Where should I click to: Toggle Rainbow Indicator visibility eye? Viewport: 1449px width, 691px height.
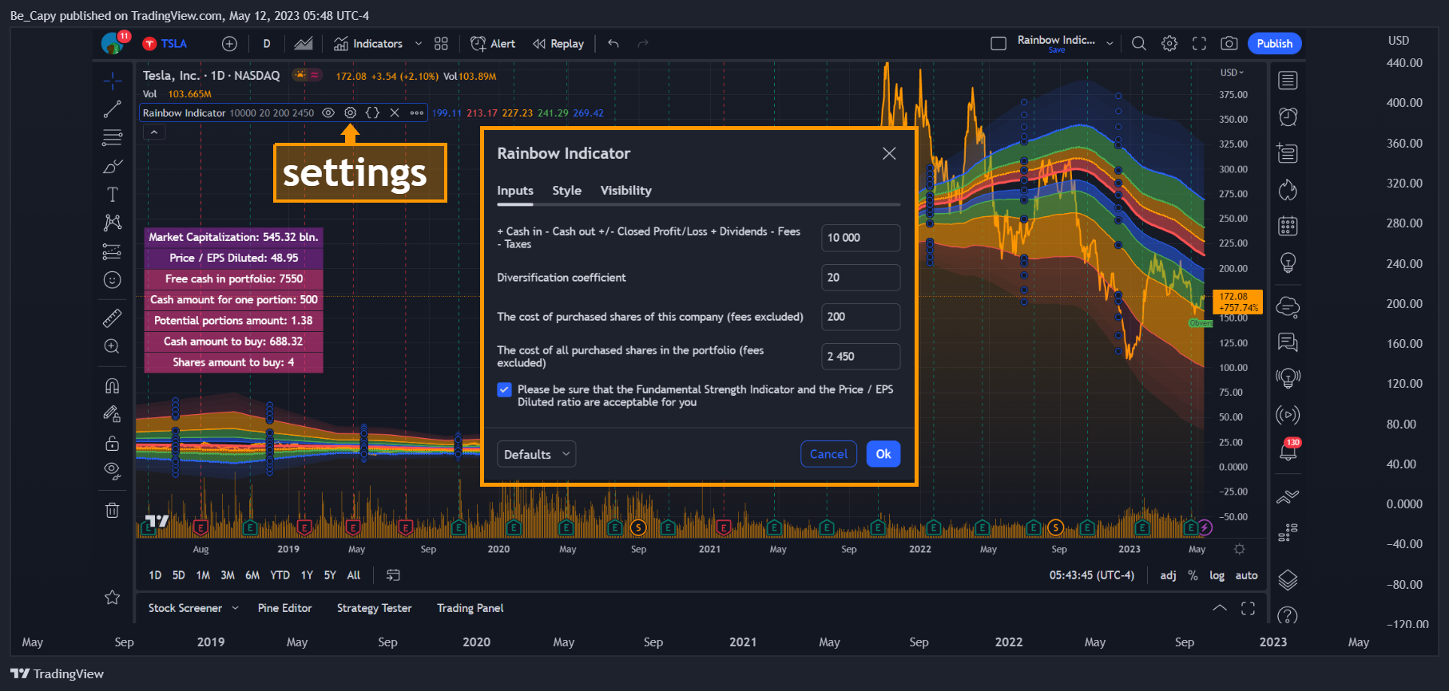328,113
